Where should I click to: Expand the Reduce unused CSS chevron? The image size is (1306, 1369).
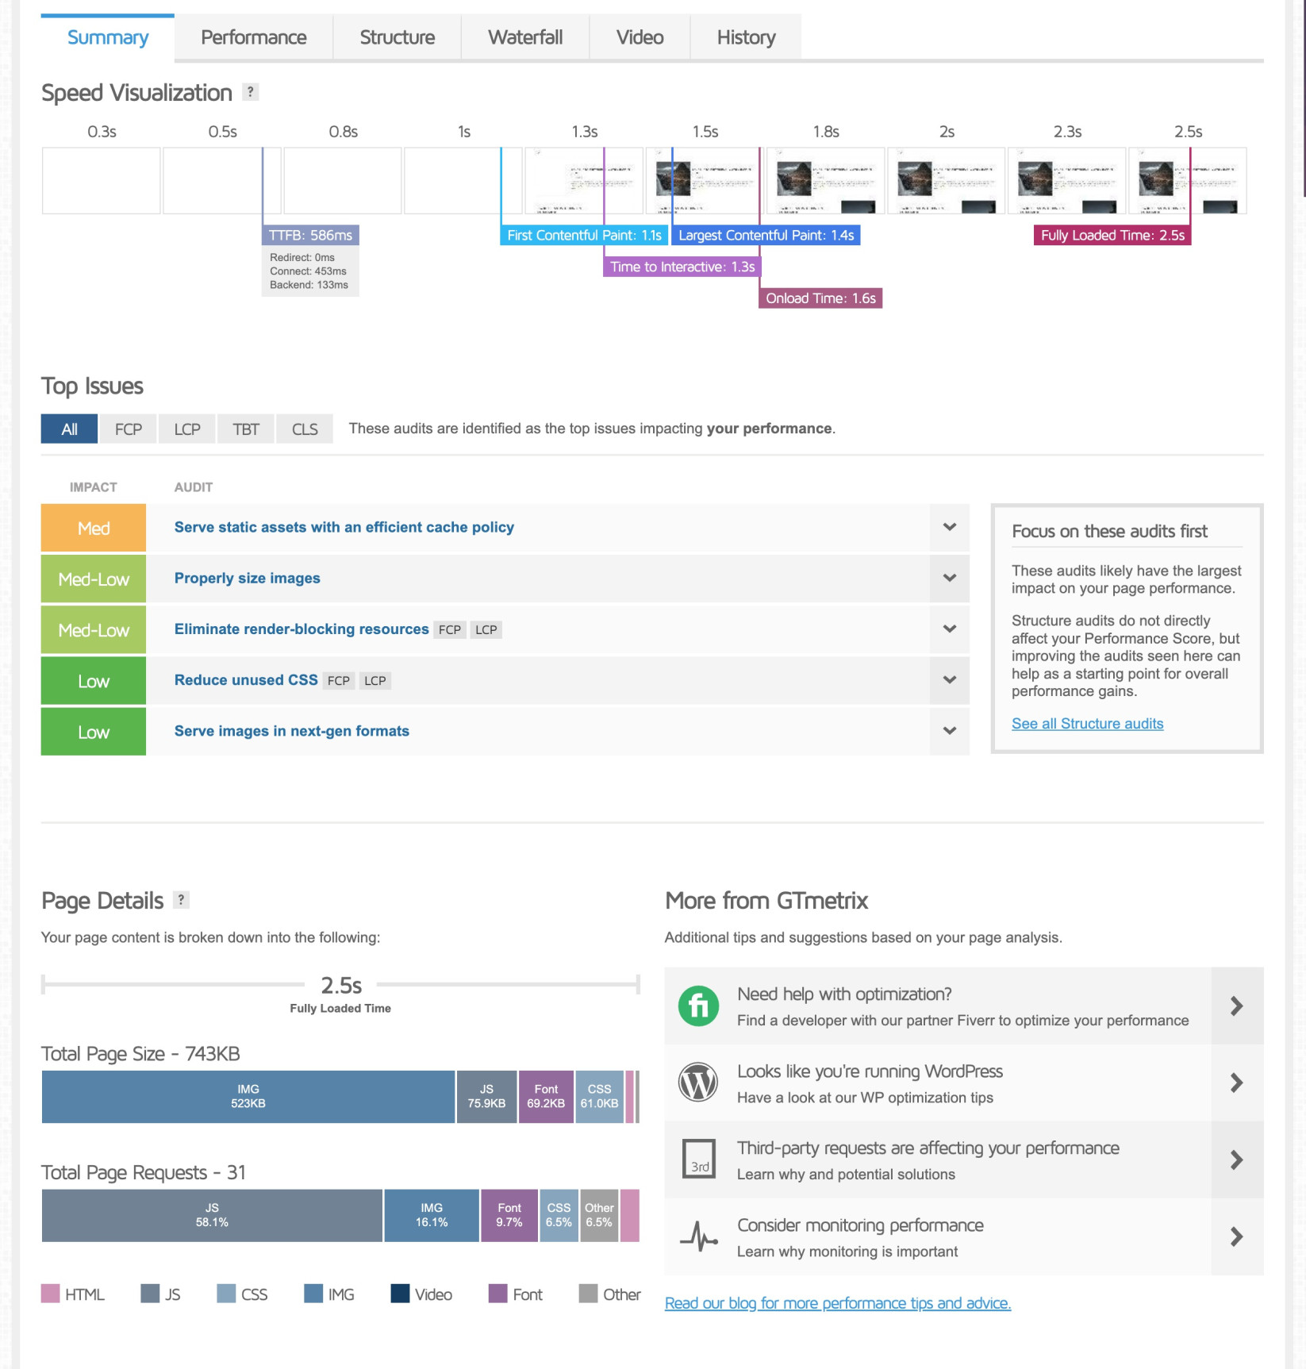tap(949, 680)
